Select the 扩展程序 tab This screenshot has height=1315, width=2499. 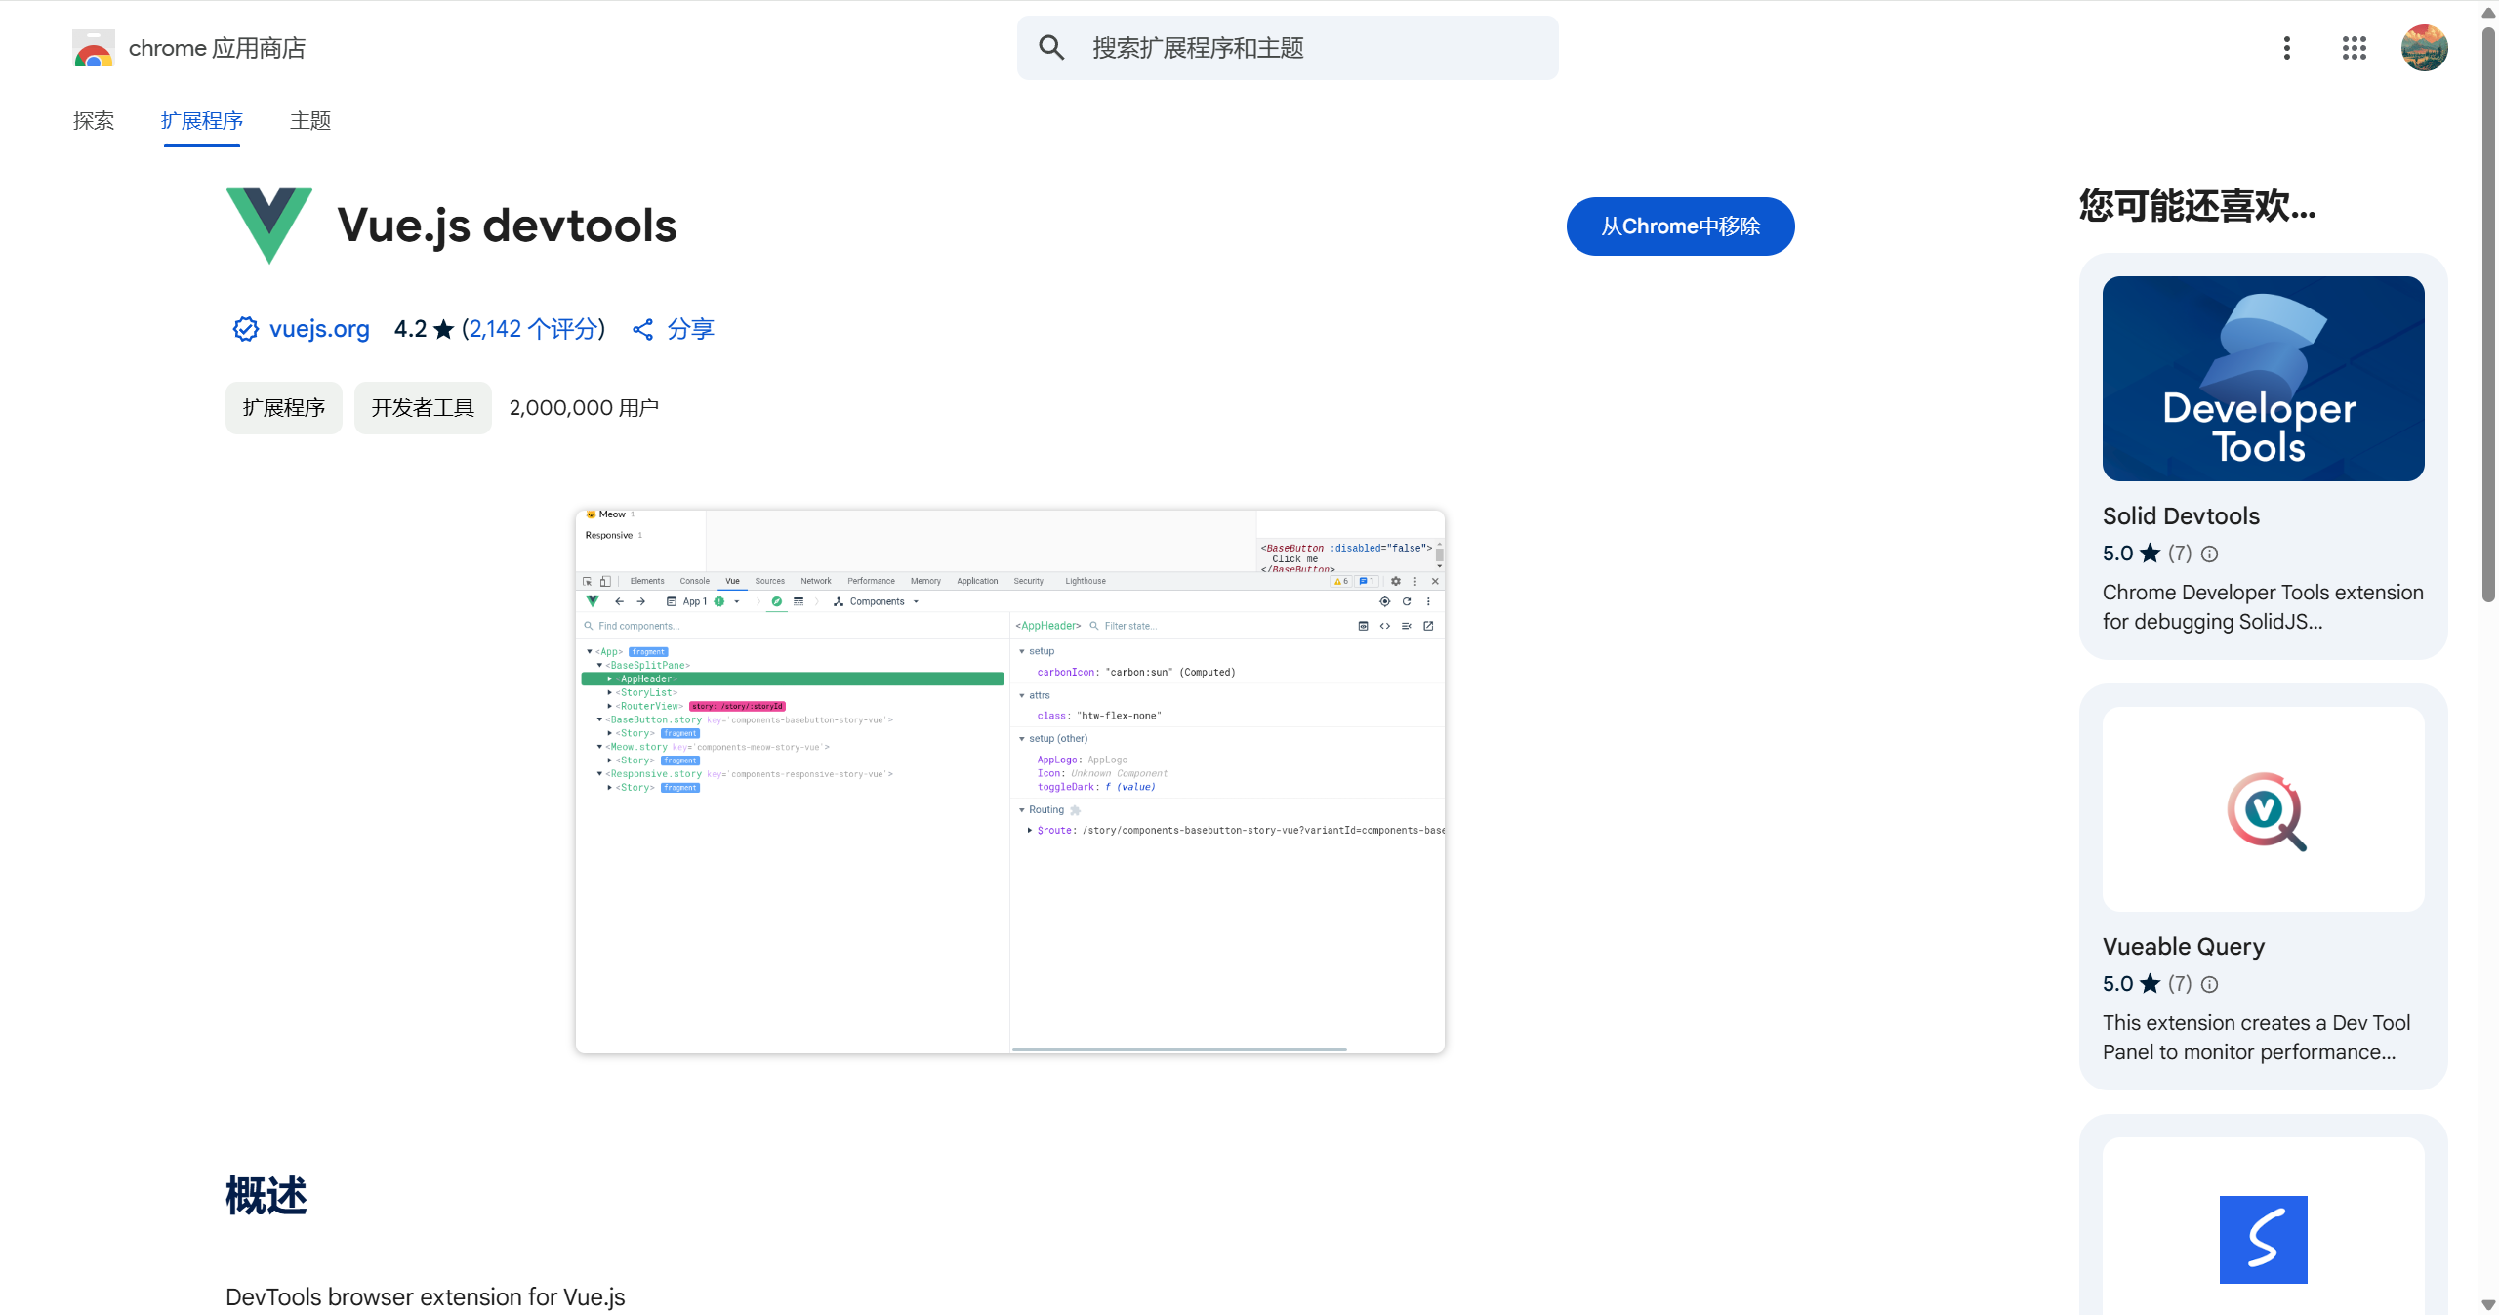coord(202,121)
